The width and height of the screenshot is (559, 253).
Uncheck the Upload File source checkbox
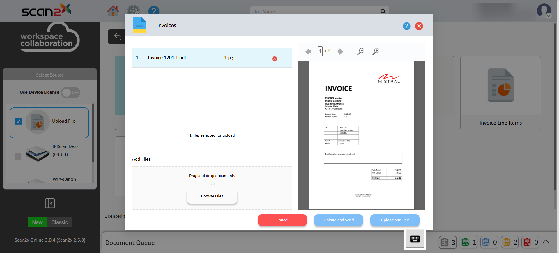coord(18,121)
